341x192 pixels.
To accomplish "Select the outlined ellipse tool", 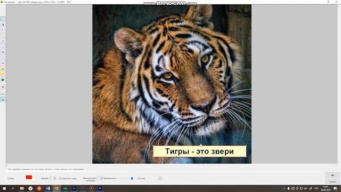I will [x=3, y=58].
